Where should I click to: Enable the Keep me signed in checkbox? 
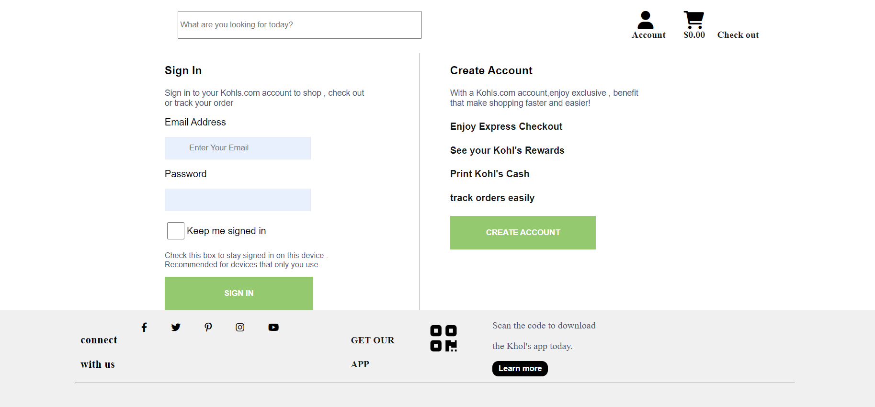point(175,230)
